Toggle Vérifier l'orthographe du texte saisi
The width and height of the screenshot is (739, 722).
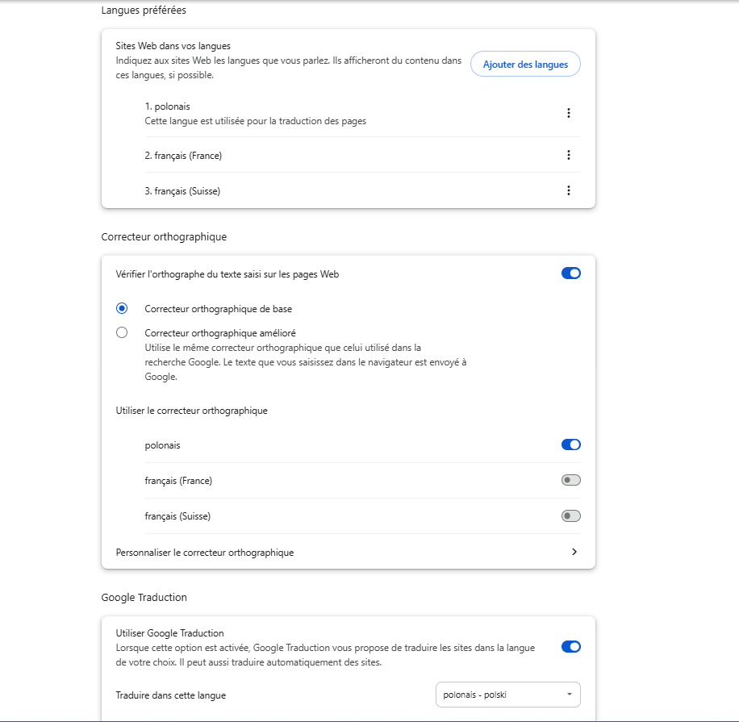tap(570, 273)
